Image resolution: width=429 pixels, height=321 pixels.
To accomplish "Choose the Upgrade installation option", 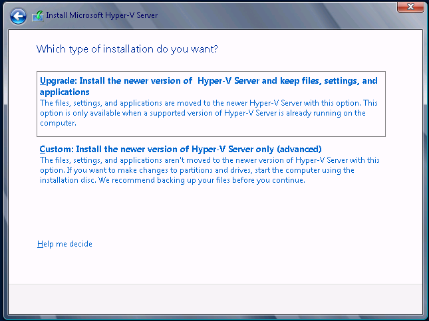I will [x=211, y=104].
